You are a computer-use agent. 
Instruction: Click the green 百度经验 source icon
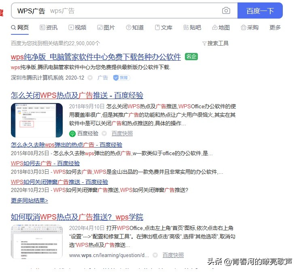[72, 134]
